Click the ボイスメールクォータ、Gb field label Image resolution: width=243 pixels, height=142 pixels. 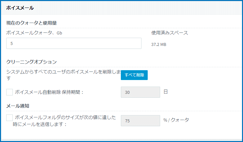(34, 33)
